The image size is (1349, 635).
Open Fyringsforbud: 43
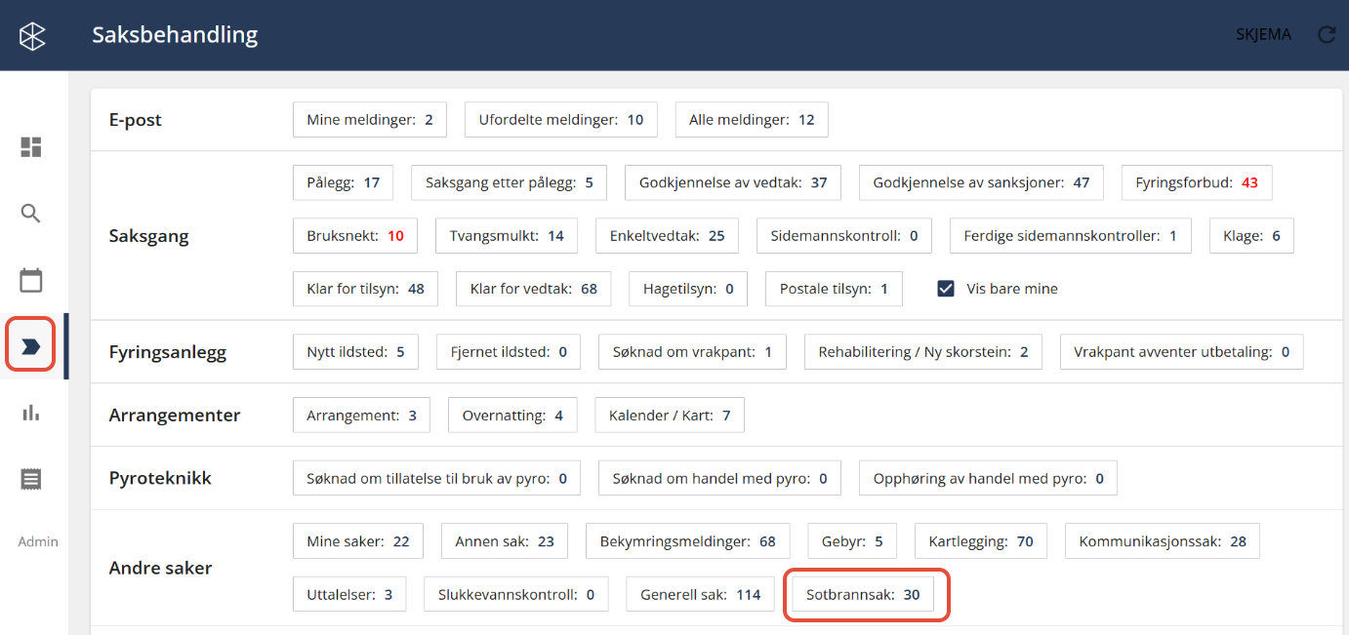(1197, 182)
